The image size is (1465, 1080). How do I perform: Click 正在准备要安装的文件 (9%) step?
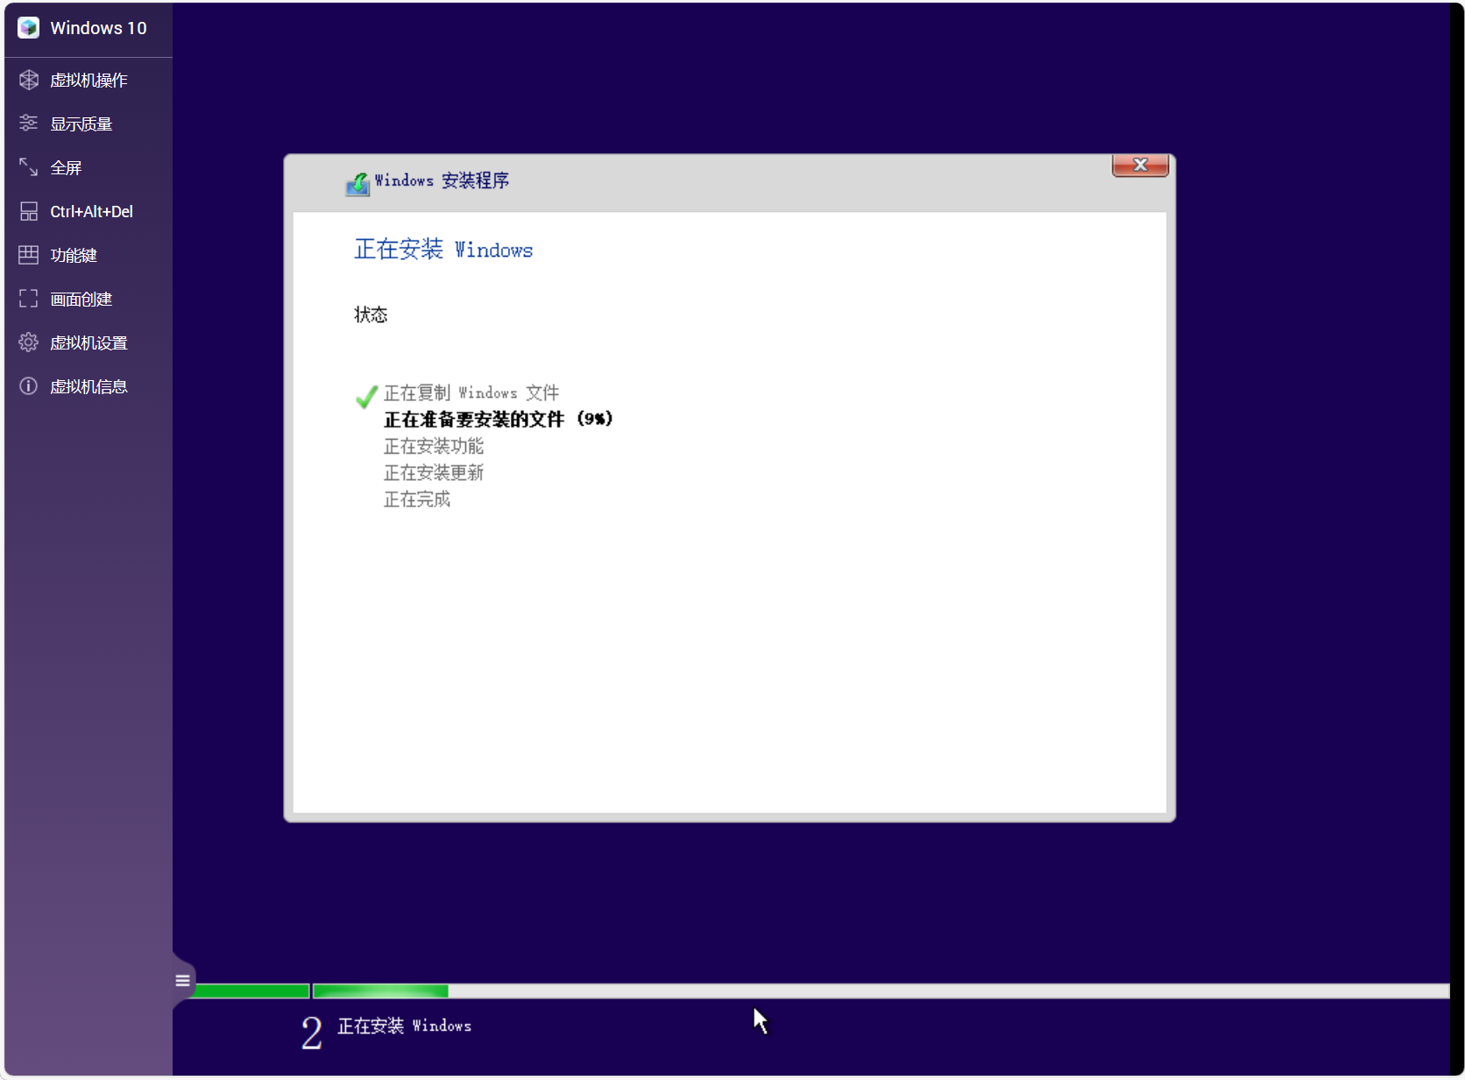coord(499,419)
